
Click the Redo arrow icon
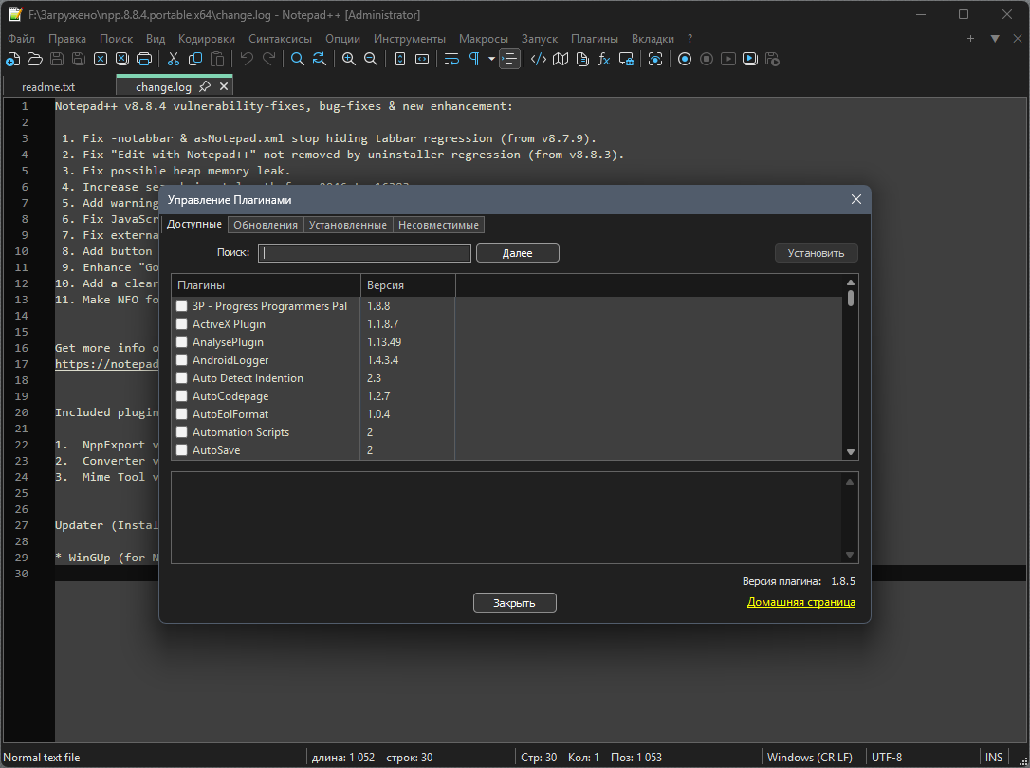pos(268,59)
